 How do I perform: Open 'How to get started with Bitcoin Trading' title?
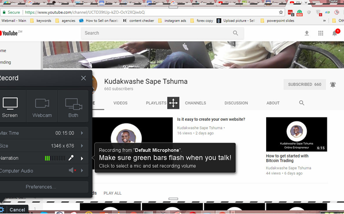point(287,158)
